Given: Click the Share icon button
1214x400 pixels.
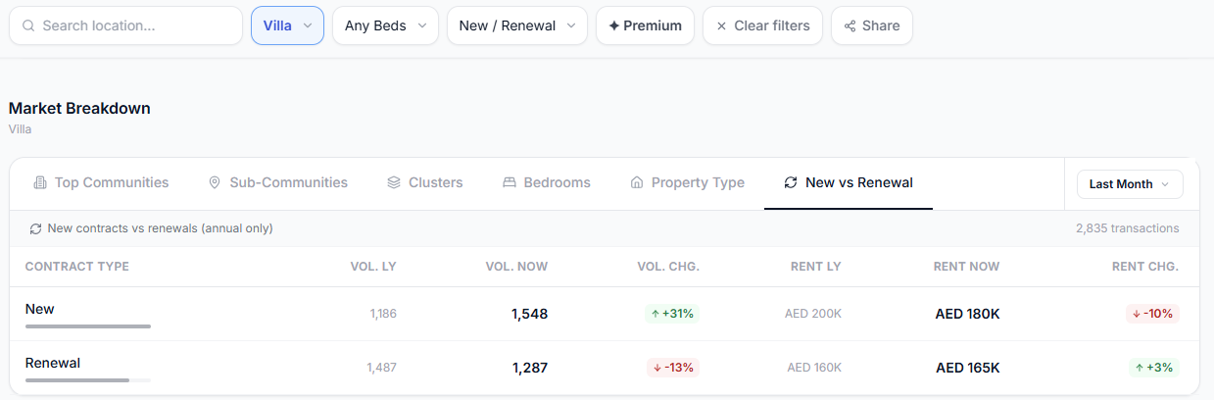Looking at the screenshot, I should (x=850, y=26).
